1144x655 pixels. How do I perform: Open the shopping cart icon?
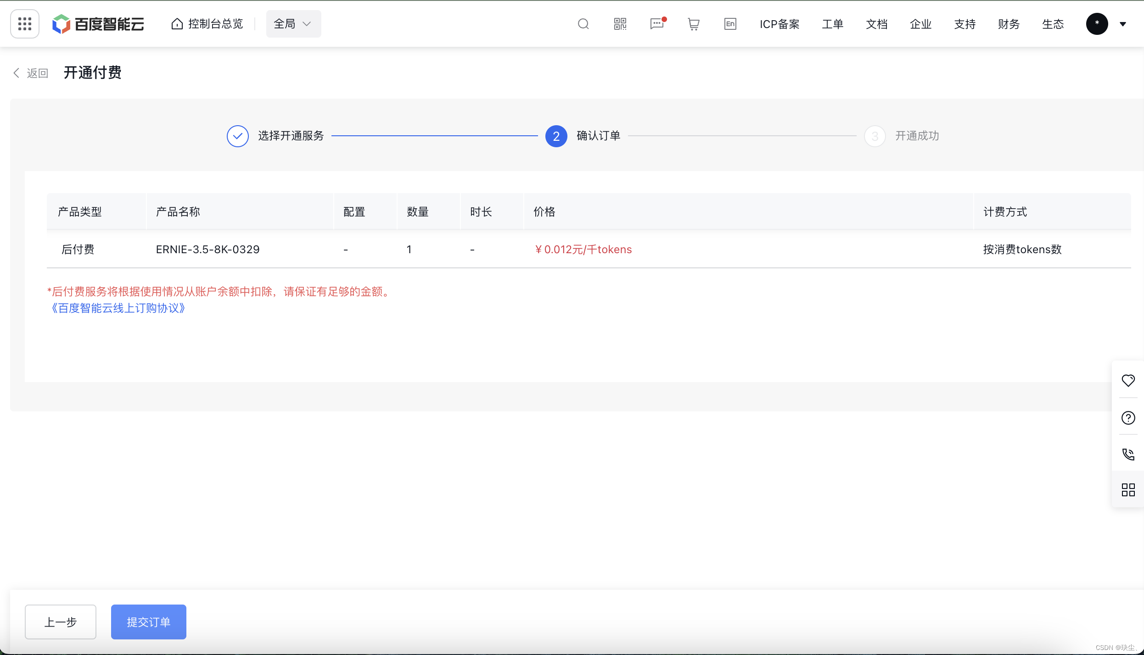693,24
